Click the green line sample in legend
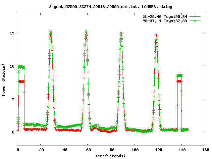This screenshot has height=159, width=212. point(195,21)
